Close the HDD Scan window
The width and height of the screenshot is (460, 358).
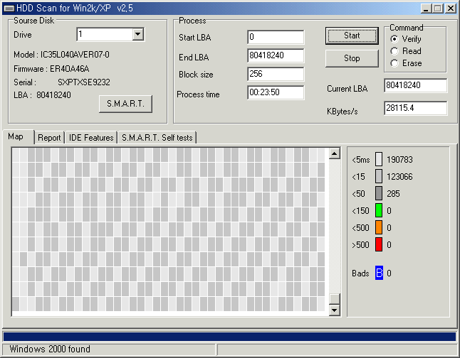(x=450, y=9)
